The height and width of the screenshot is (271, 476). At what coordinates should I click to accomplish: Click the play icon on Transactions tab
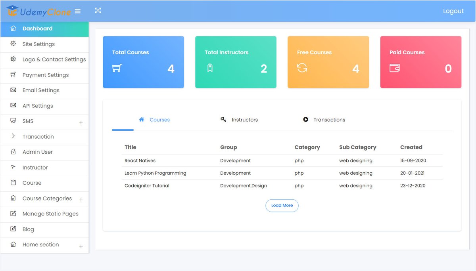click(305, 119)
